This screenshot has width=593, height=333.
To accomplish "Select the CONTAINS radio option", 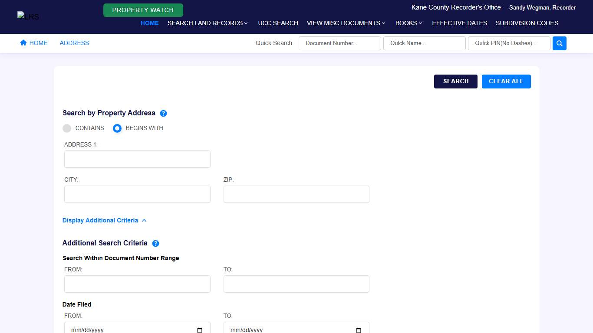I will click(x=67, y=128).
